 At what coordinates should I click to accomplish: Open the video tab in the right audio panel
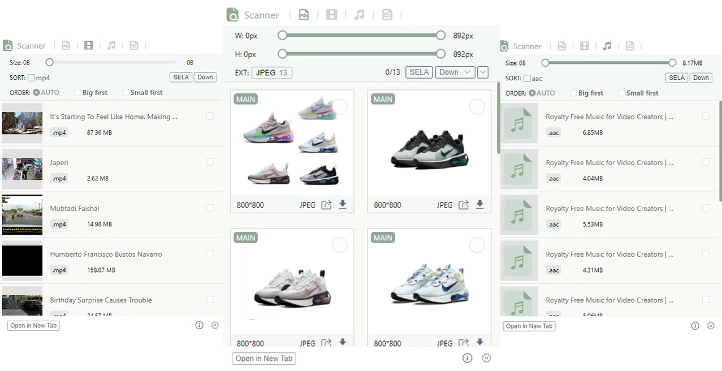[585, 46]
